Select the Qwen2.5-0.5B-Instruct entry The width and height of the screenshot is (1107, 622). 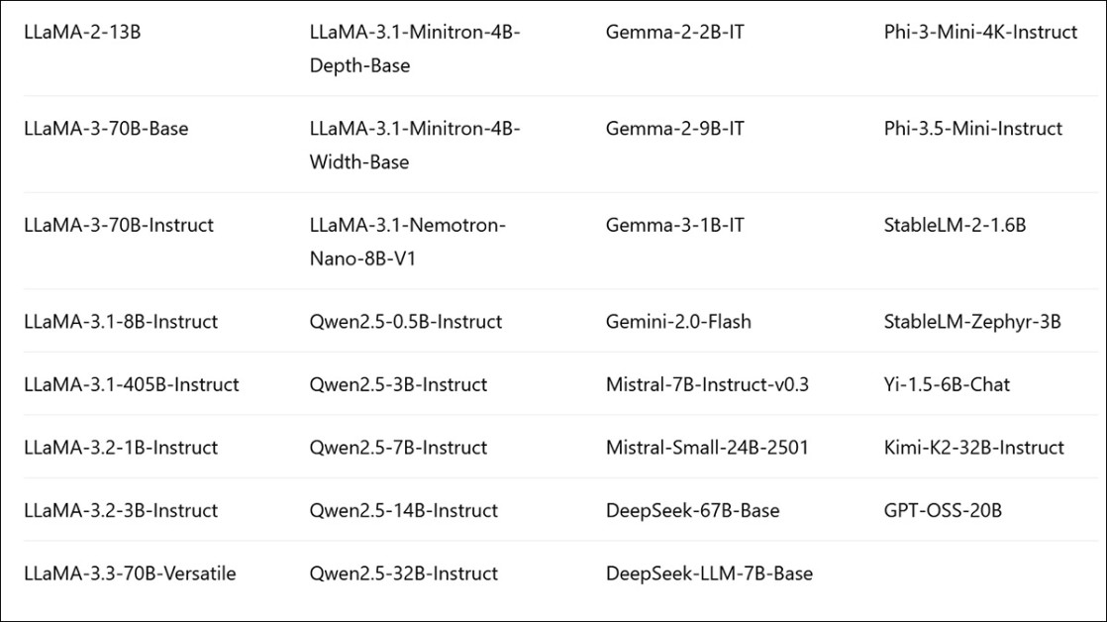click(406, 322)
